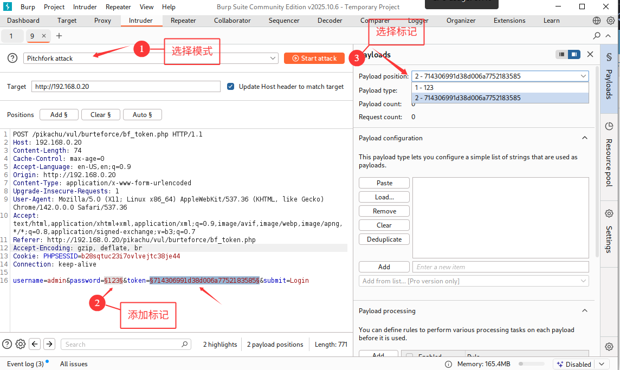Image resolution: width=620 pixels, height=370 pixels.
Task: Click the '2 payload positions' label
Action: click(275, 345)
